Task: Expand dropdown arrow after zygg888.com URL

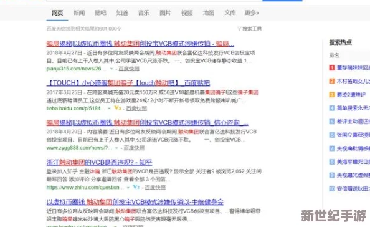Action: click(x=116, y=148)
